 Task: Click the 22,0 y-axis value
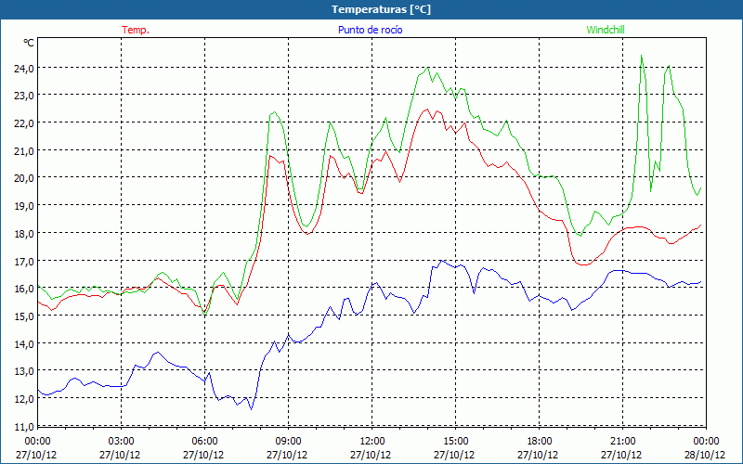[24, 122]
